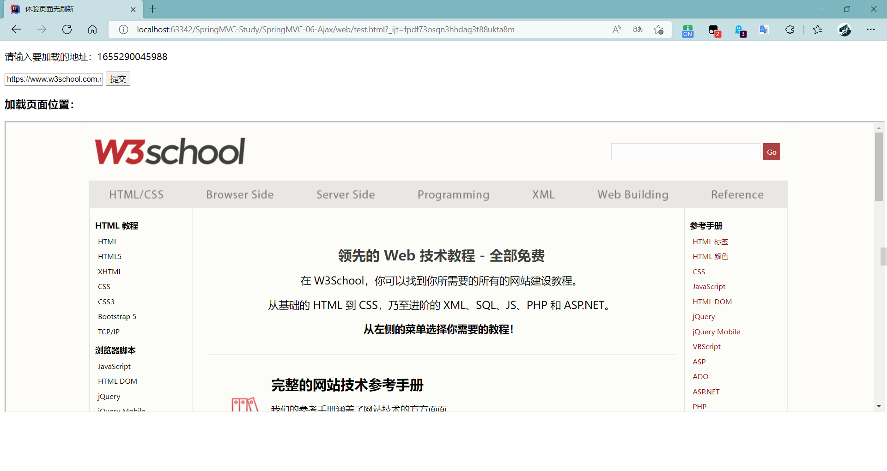The image size is (887, 471).
Task: Open jQuery reference in right sidebar
Action: point(704,316)
